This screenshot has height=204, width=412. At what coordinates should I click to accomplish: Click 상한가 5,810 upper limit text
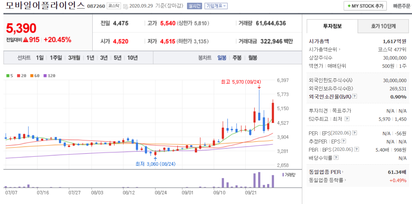point(193,23)
